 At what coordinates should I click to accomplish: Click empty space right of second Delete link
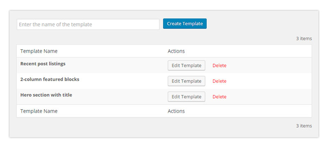(x=269, y=81)
